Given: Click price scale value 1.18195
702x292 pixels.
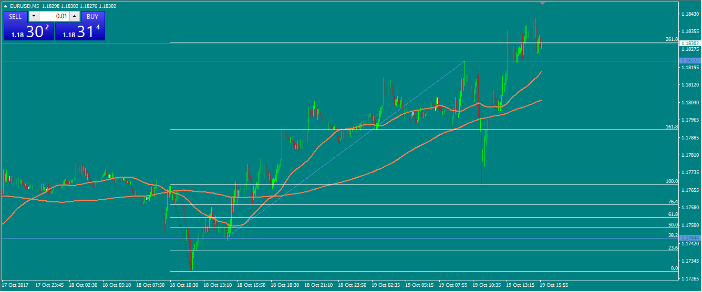Looking at the screenshot, I should (690, 67).
